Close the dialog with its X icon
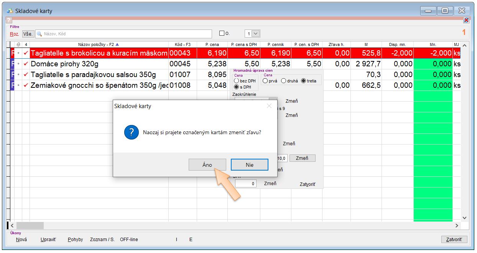477x253 pixels. click(269, 106)
